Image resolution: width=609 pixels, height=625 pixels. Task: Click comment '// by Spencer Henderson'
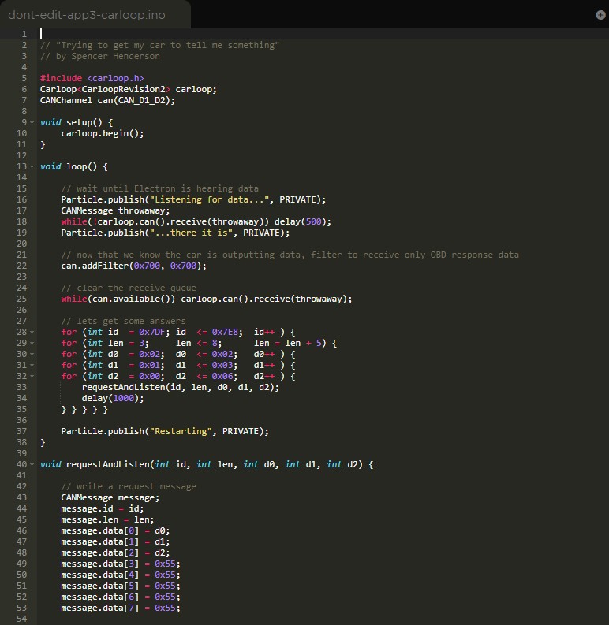pyautogui.click(x=99, y=56)
